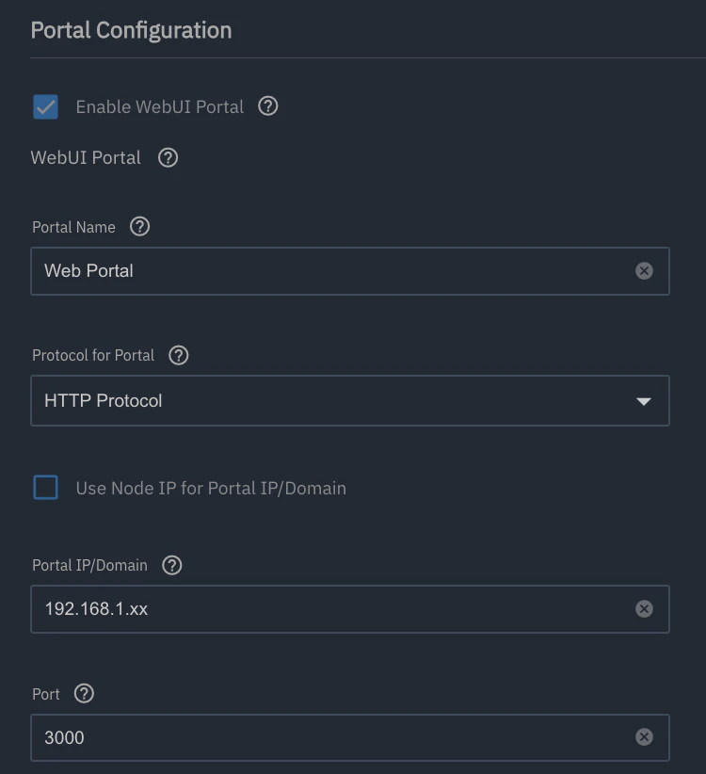Clear the port value 3000
This screenshot has height=774, width=706.
[644, 737]
